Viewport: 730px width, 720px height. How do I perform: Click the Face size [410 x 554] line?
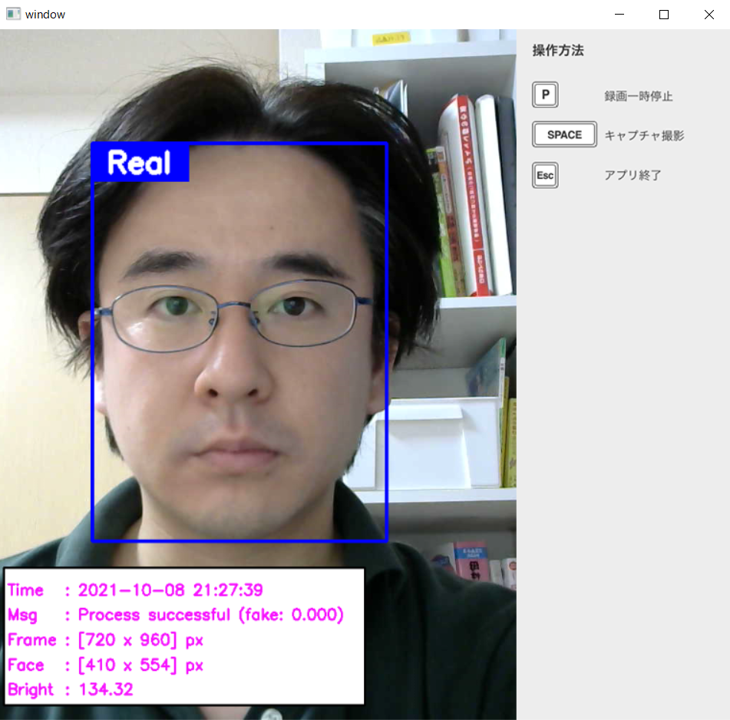click(105, 665)
